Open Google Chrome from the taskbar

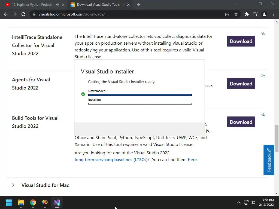pyautogui.click(x=33, y=202)
